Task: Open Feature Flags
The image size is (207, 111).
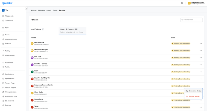Action: [x=8, y=83]
